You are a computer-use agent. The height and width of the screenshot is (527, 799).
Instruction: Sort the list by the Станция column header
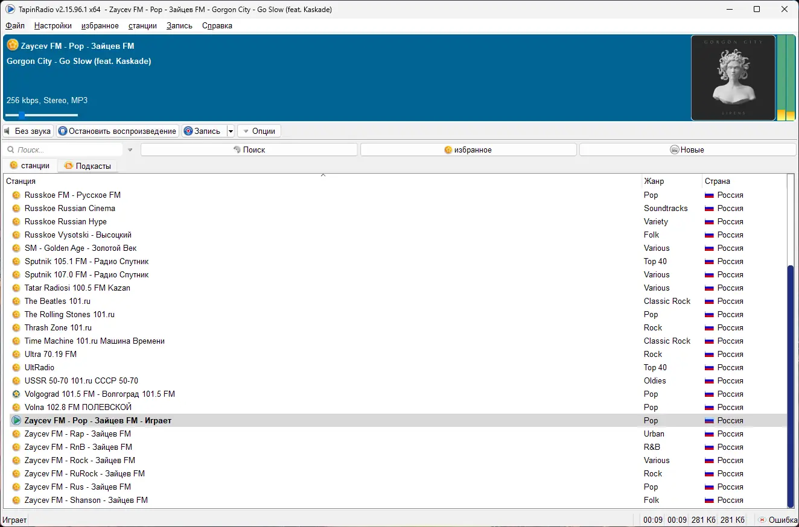(323, 181)
